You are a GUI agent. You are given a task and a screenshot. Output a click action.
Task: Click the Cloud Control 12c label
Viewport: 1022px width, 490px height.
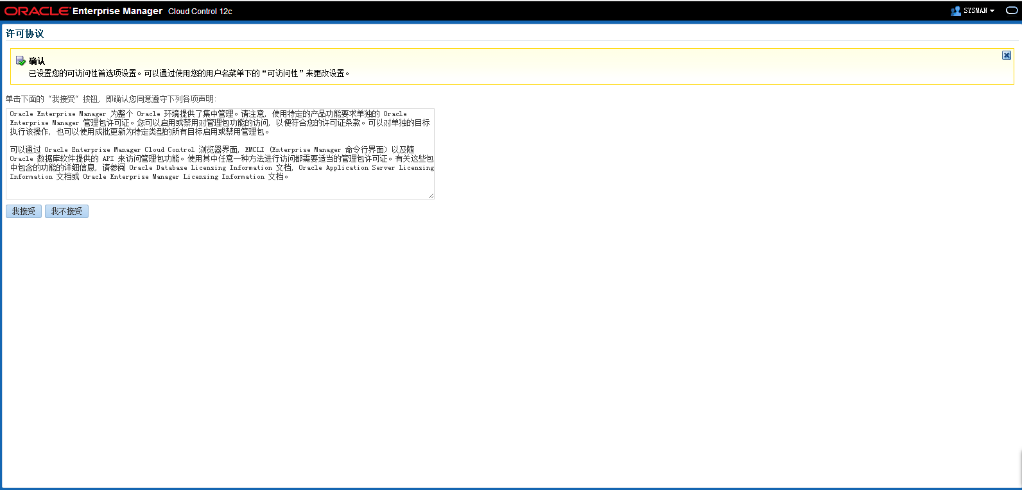tap(200, 12)
